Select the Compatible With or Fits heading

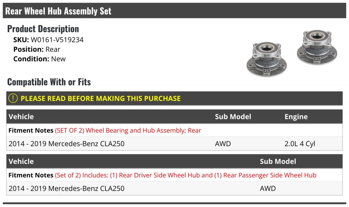point(49,82)
